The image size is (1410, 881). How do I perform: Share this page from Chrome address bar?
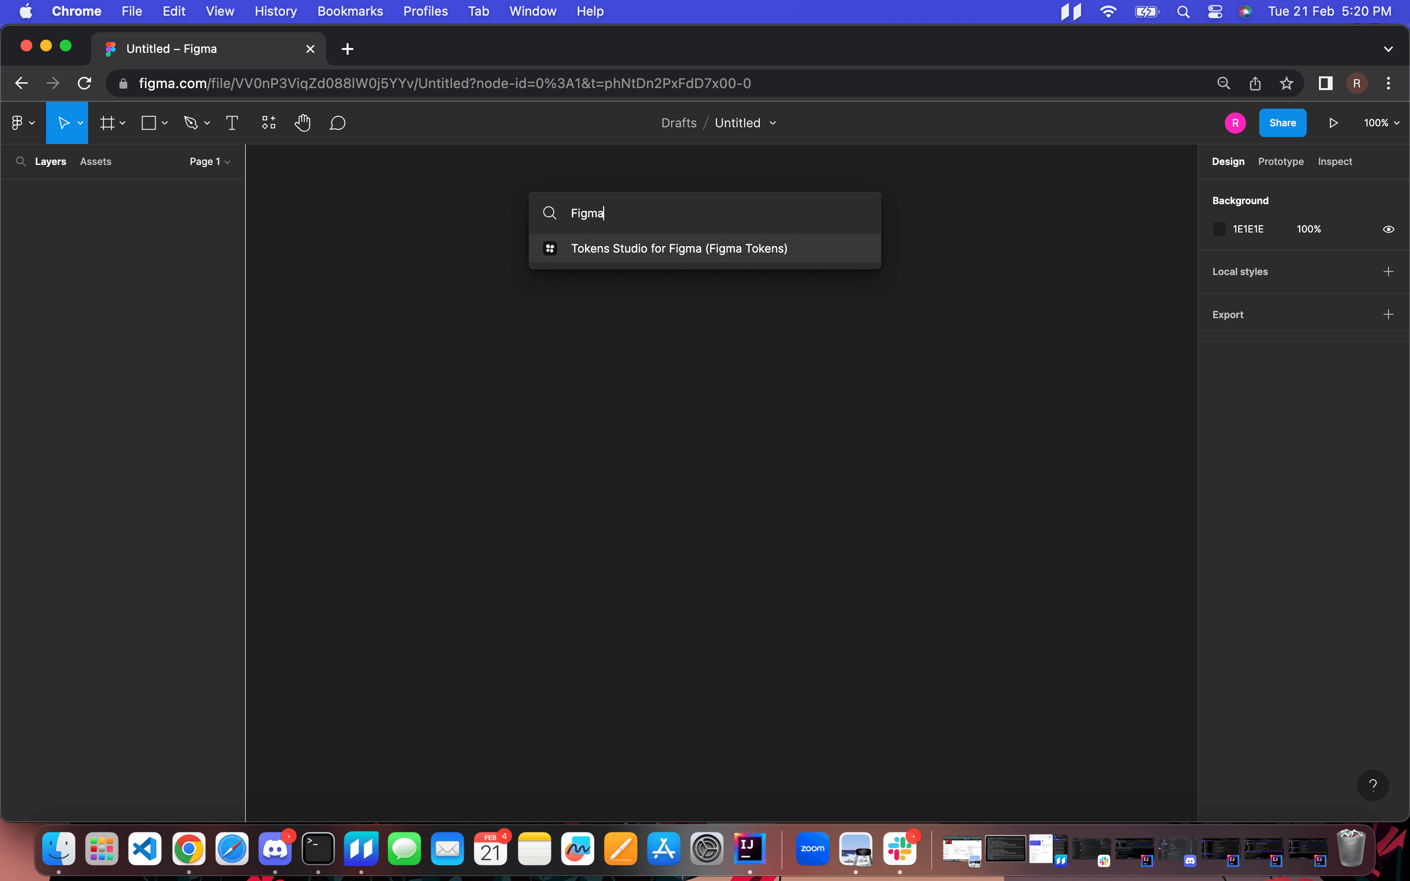pos(1255,83)
